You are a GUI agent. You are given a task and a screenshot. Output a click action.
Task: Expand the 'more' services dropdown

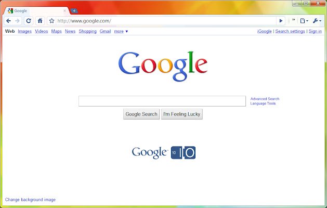pos(121,31)
